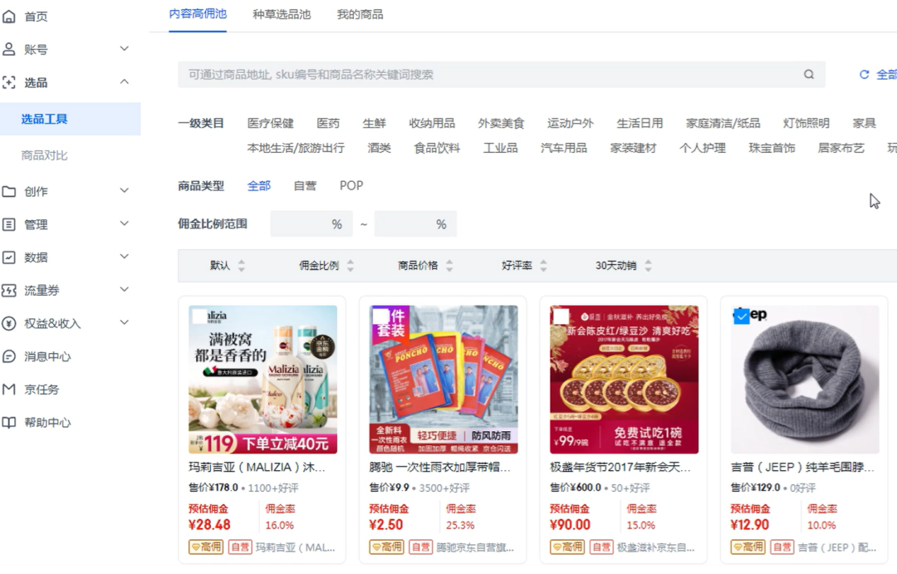Viewport: 897px width, 574px height.
Task: Select 自营 product type filter
Action: pyautogui.click(x=305, y=186)
